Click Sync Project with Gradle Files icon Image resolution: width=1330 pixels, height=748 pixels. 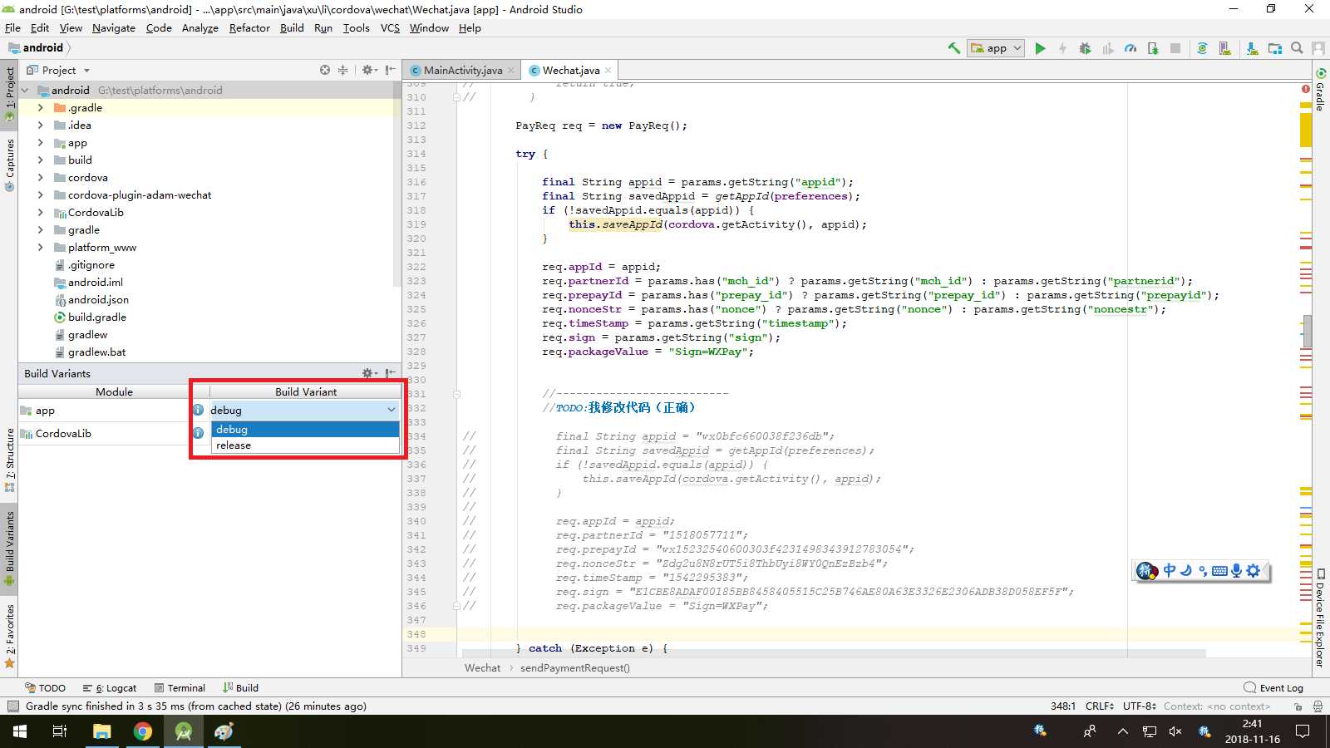click(x=1202, y=48)
